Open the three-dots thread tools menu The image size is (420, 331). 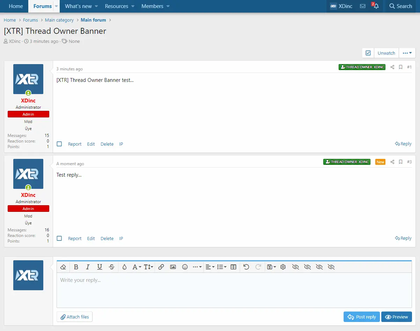click(407, 53)
